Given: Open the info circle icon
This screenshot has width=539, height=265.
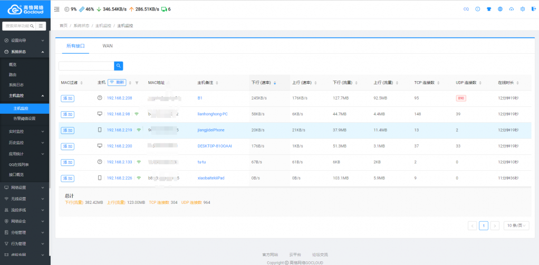Looking at the screenshot, I should tap(477, 9).
